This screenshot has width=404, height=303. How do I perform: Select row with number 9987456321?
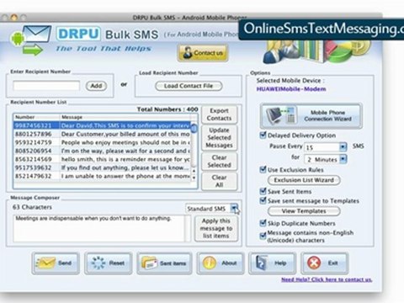click(103, 125)
